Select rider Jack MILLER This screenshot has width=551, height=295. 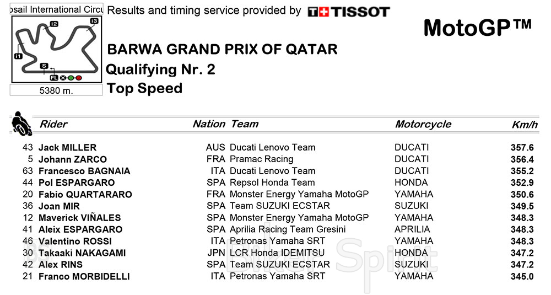pyautogui.click(x=67, y=148)
